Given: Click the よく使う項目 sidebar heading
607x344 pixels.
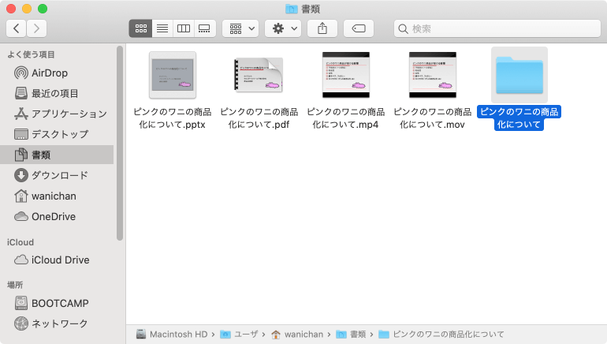Looking at the screenshot, I should click(x=31, y=54).
